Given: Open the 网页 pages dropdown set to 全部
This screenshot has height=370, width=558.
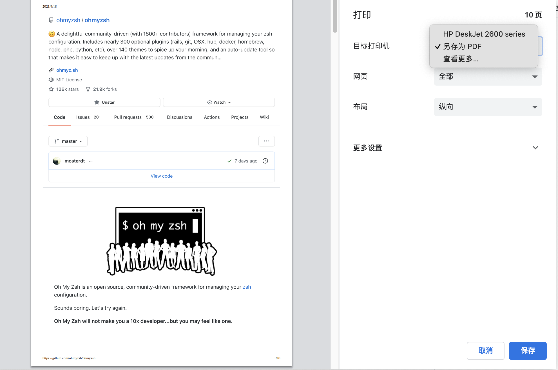Looking at the screenshot, I should point(488,77).
